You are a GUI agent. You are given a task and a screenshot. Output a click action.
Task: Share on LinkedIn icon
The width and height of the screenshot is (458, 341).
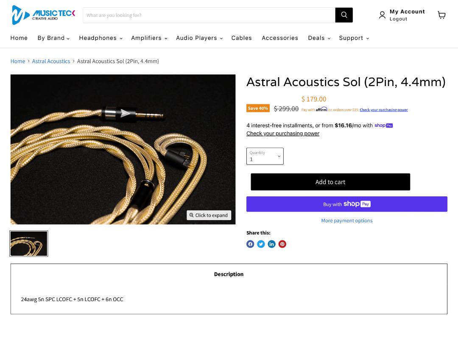point(272,244)
